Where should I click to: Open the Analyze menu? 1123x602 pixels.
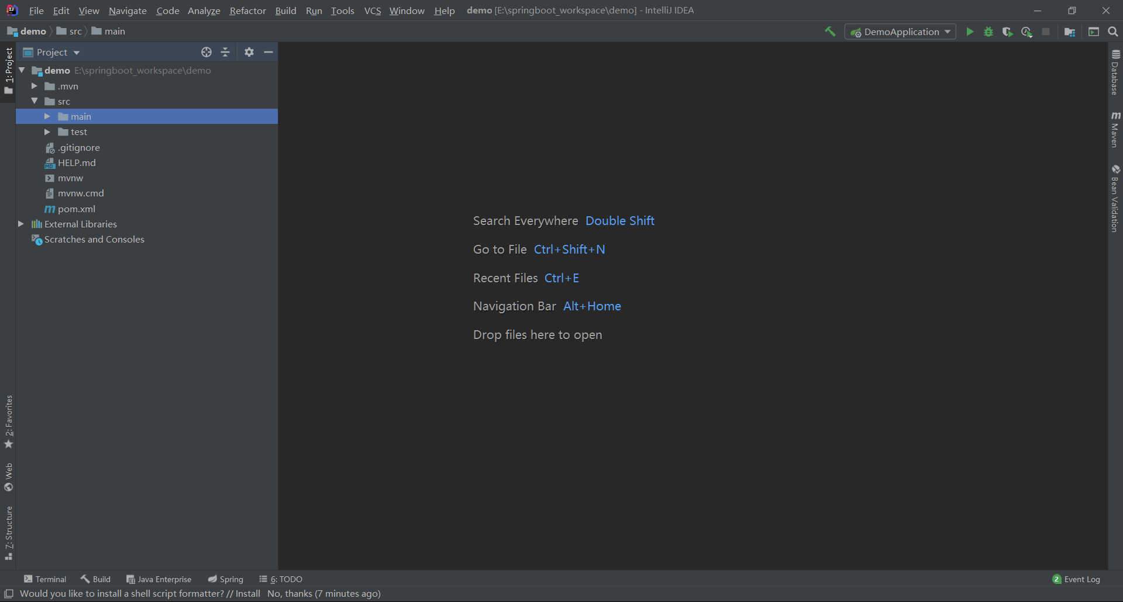204,11
